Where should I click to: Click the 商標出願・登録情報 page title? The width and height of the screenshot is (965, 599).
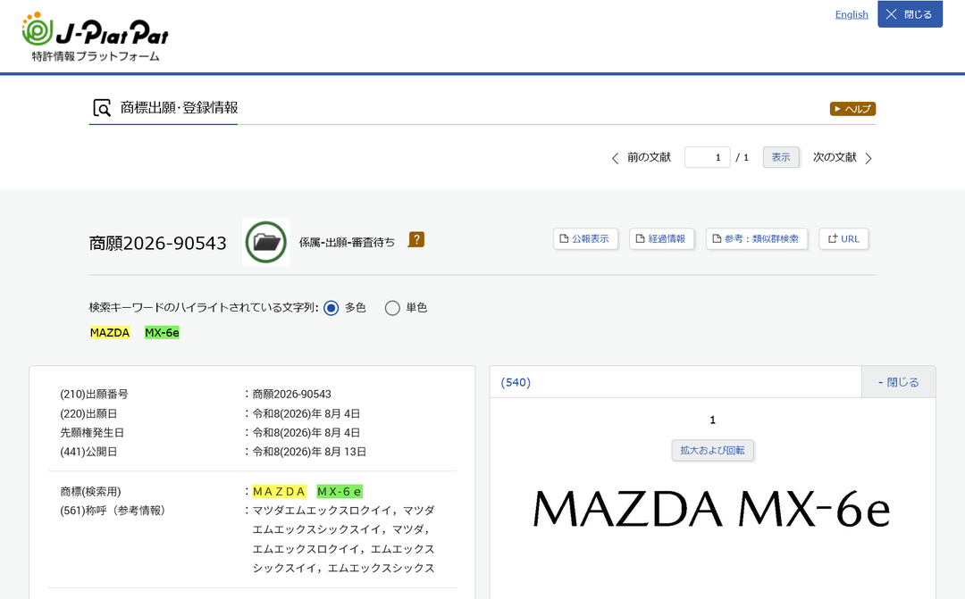pos(179,108)
